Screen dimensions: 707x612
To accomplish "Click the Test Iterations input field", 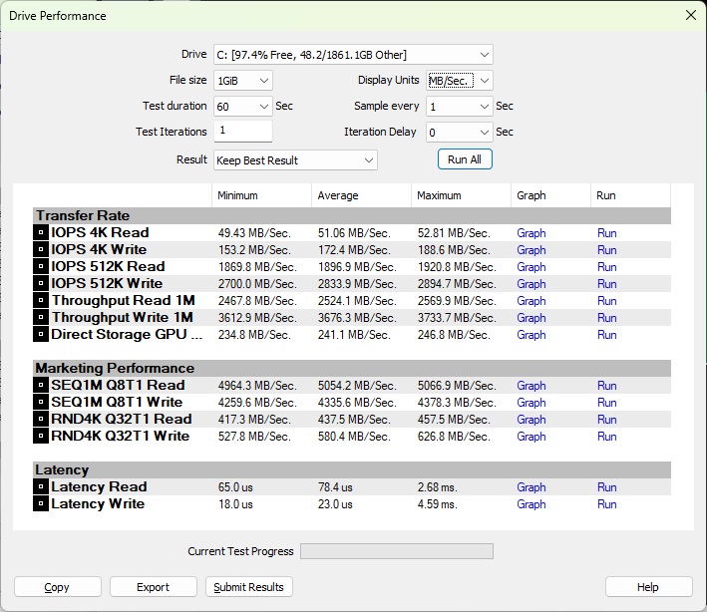I will 242,132.
